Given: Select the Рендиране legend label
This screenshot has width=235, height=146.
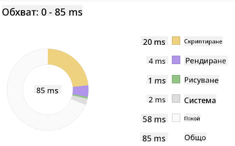Looking at the screenshot, I should point(206,61).
